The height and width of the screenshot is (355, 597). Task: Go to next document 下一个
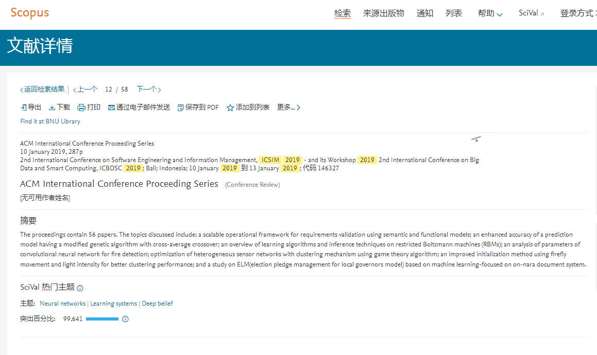tap(149, 90)
